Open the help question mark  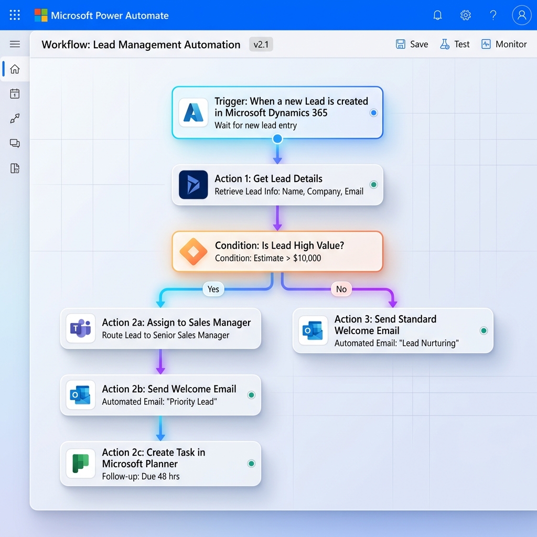(493, 15)
